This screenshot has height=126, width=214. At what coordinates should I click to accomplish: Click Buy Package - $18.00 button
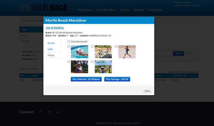[117, 79]
